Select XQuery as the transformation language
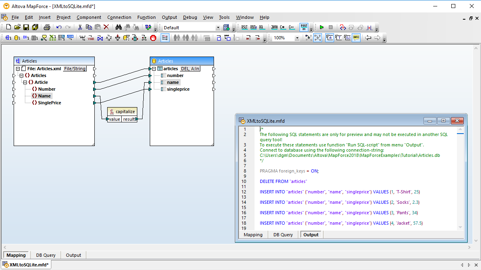481x270 pixels. click(x=261, y=27)
